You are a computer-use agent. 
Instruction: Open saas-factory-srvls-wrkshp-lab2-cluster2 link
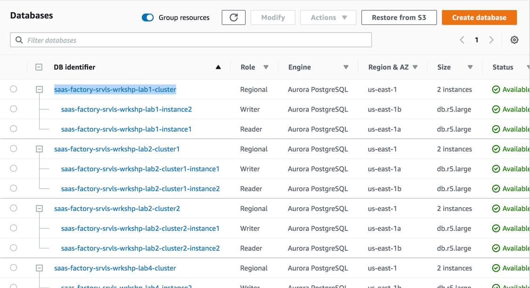coord(117,208)
